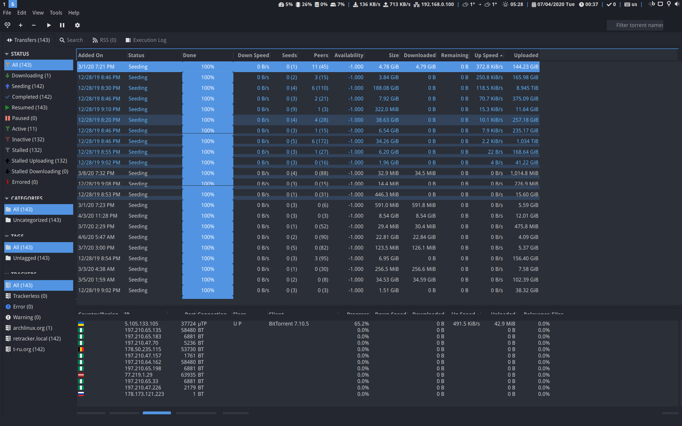Image resolution: width=682 pixels, height=426 pixels.
Task: Select the Errored (0) status filter
Action: 25,182
